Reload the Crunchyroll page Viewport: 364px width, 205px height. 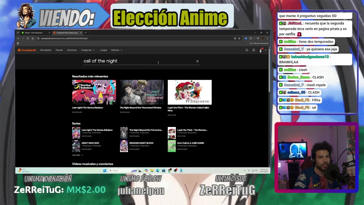(x=28, y=38)
